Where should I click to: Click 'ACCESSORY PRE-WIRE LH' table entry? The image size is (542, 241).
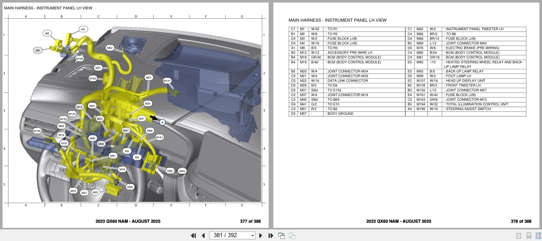click(350, 53)
